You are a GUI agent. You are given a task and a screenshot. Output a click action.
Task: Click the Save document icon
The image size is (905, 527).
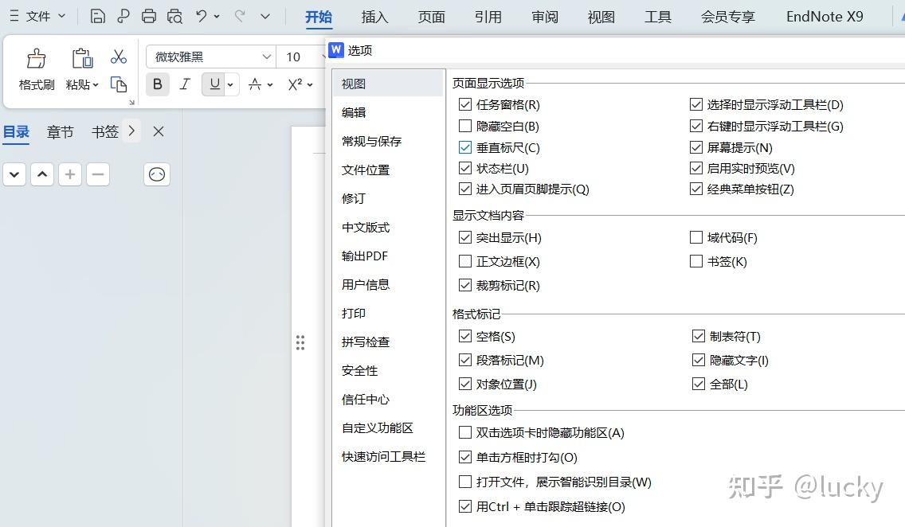[97, 16]
